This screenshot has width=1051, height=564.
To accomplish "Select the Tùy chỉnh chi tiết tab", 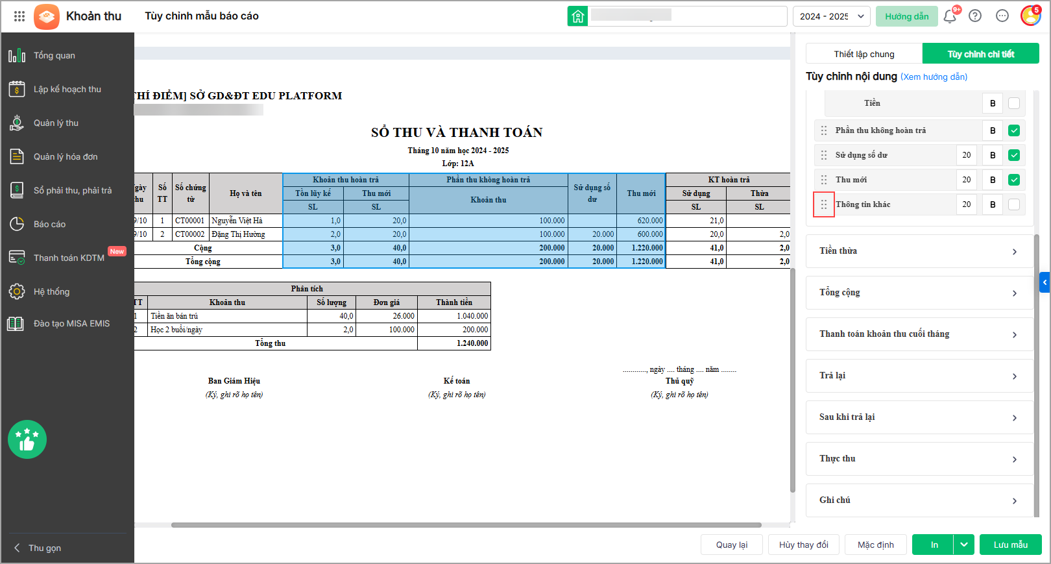I will click(x=981, y=54).
